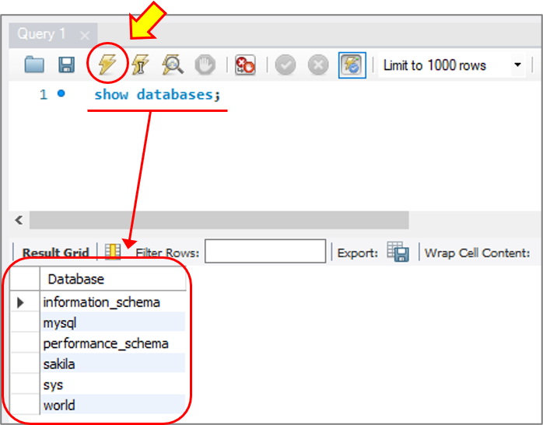Select the mysql database row
543x425 pixels.
113,322
